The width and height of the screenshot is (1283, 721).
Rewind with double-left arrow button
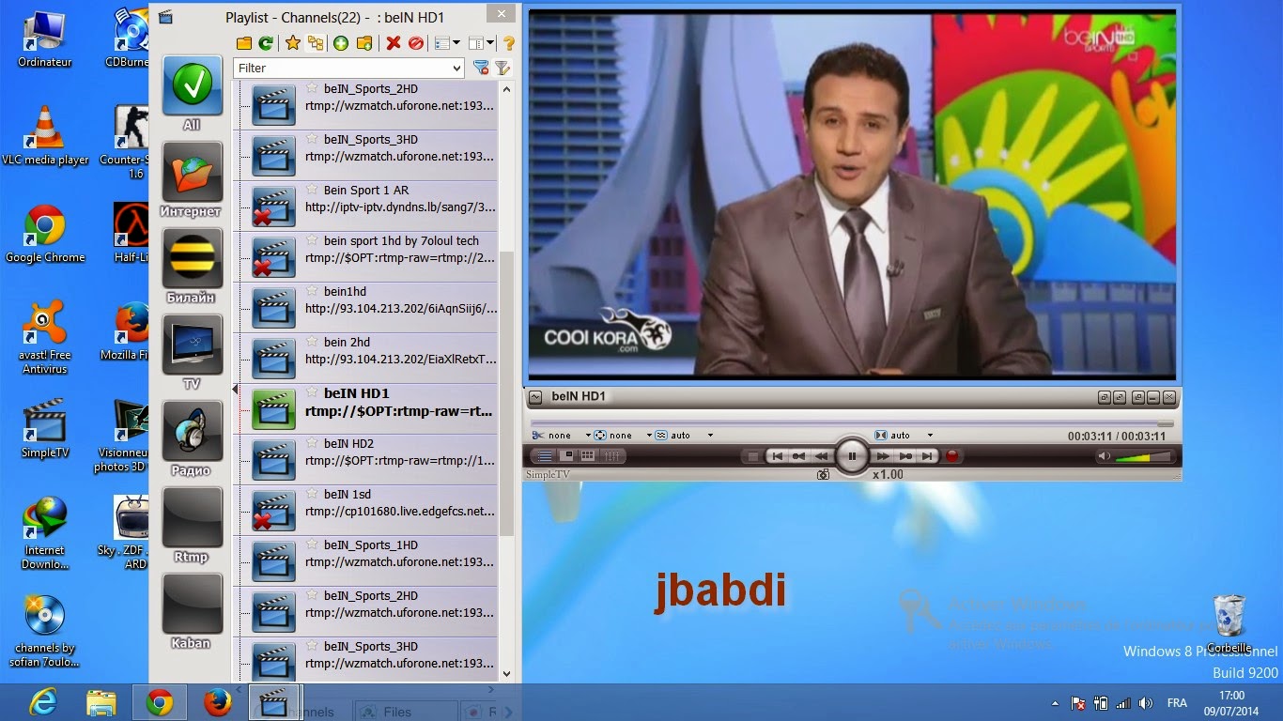821,456
